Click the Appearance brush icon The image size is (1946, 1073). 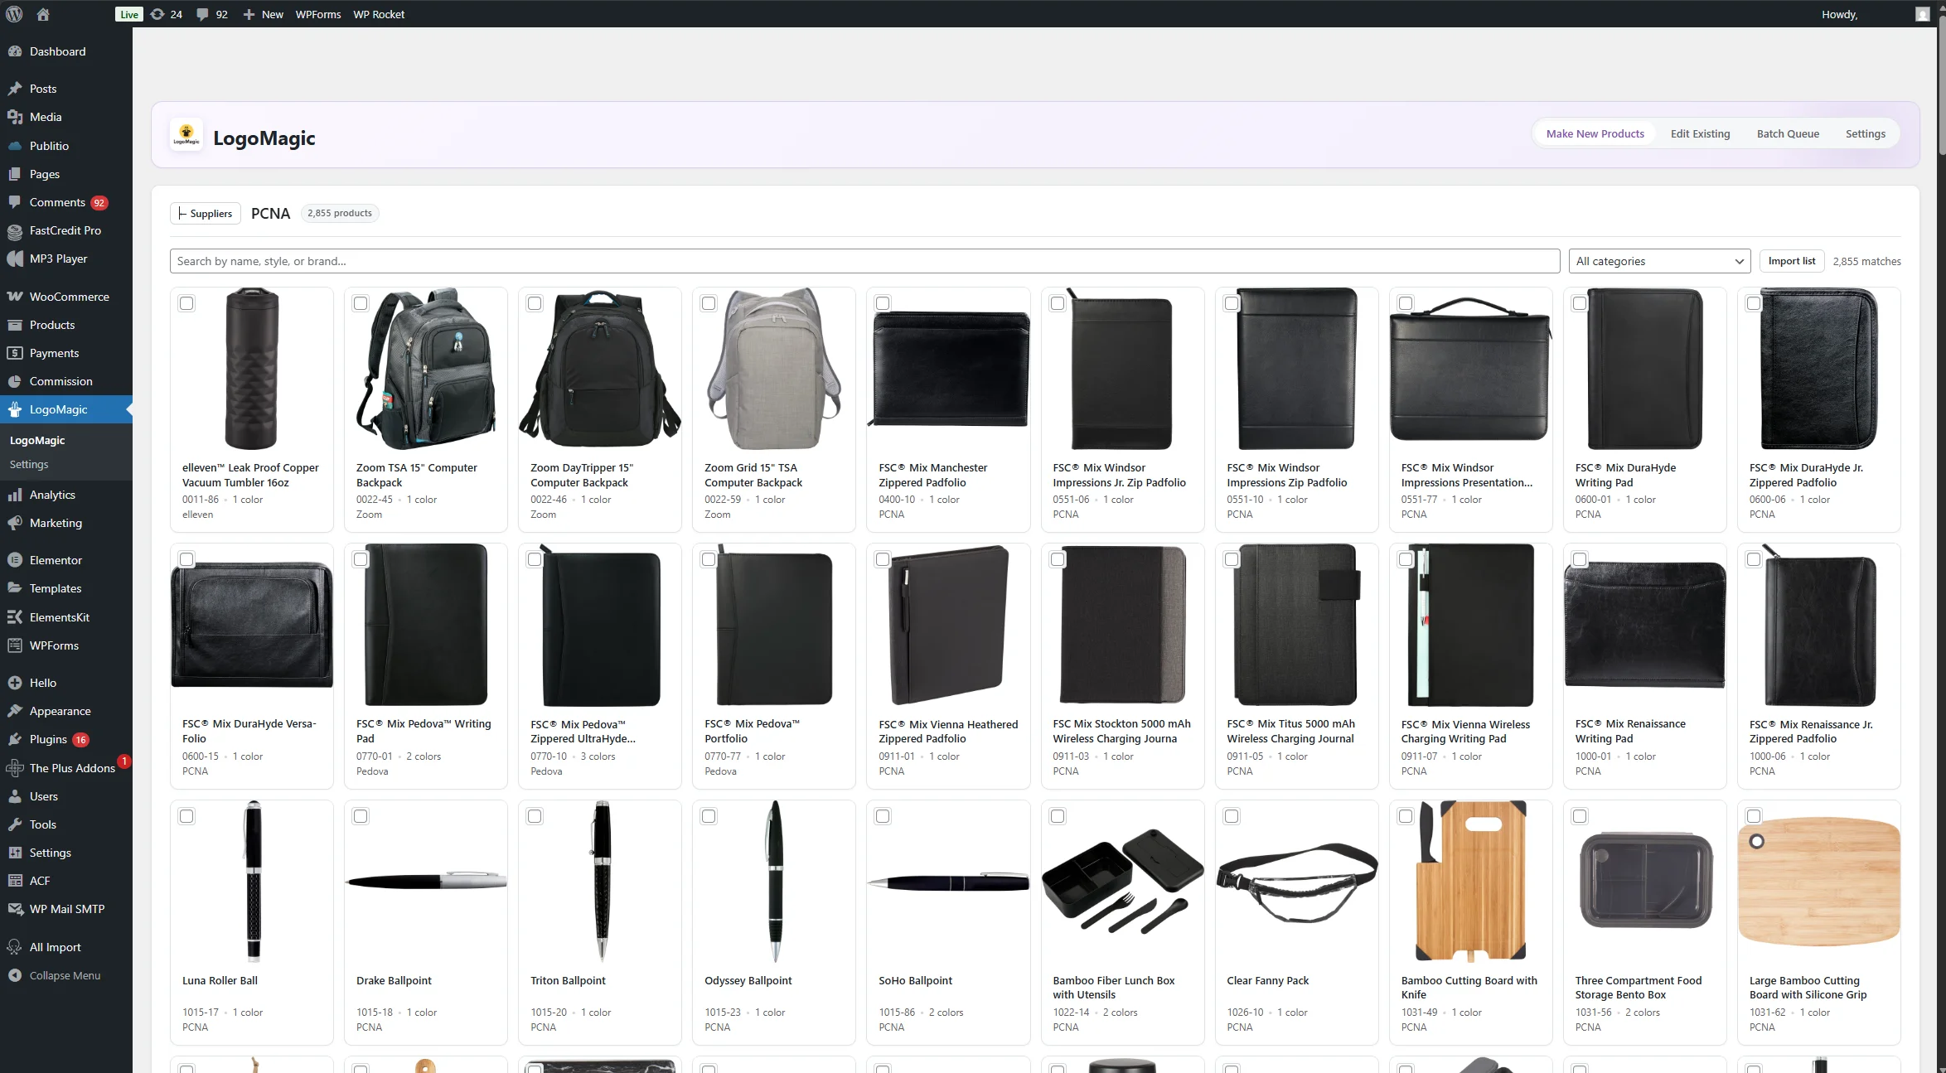tap(15, 711)
